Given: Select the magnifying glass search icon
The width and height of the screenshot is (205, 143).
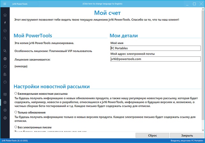Looking at the screenshot, I should pyautogui.click(x=5, y=38).
